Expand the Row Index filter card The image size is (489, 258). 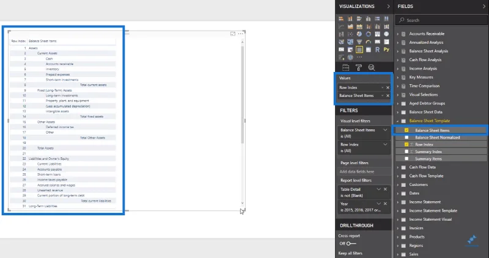click(385, 145)
